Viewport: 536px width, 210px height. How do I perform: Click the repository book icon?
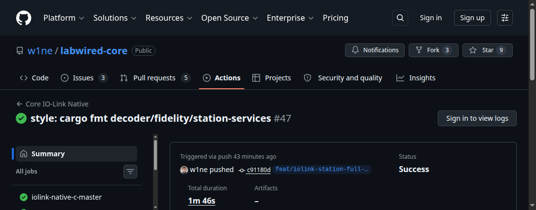[x=20, y=51]
